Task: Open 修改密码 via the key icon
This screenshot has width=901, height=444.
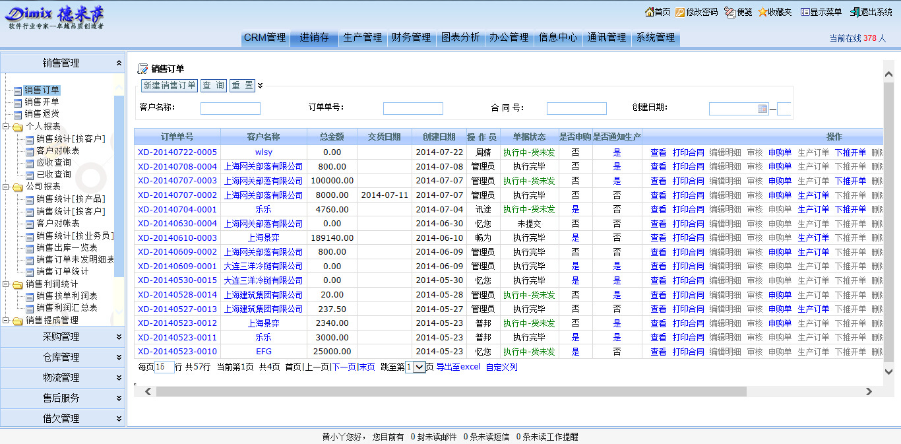Action: (x=680, y=12)
